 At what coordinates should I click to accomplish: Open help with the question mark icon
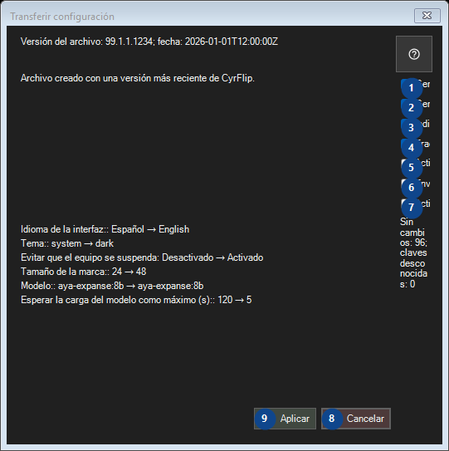[x=414, y=54]
